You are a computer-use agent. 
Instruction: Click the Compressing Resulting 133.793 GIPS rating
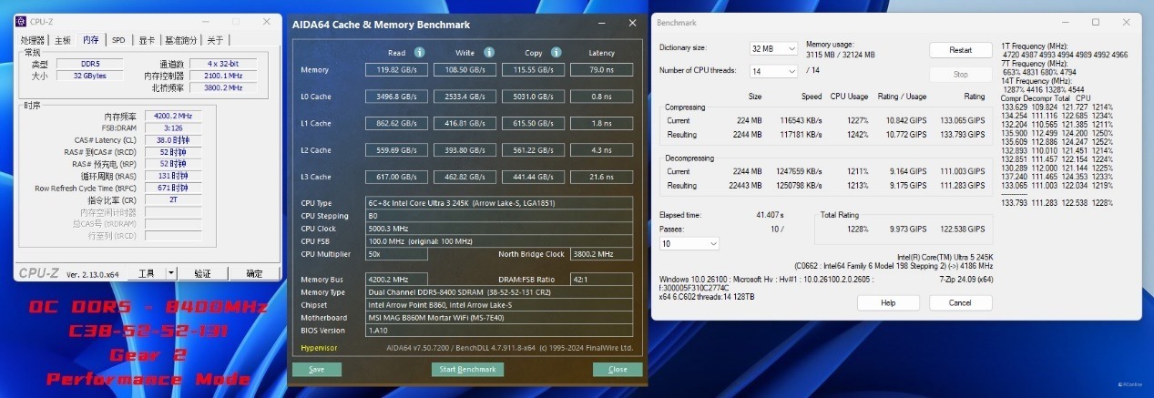point(962,134)
